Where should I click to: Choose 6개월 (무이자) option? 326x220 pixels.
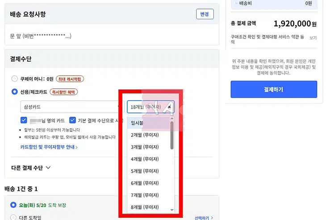click(x=149, y=183)
